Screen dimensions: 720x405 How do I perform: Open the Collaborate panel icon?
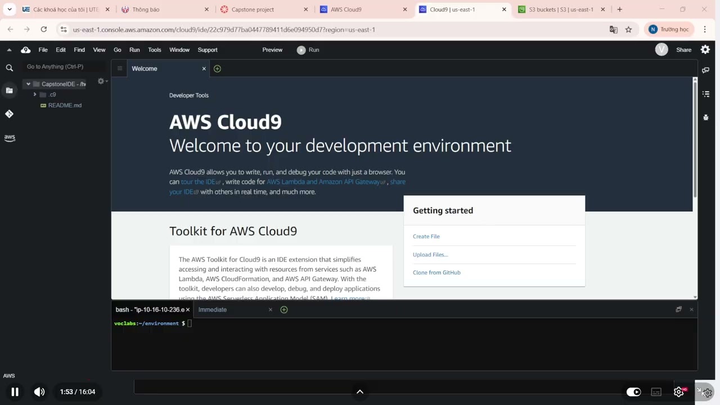(x=706, y=70)
